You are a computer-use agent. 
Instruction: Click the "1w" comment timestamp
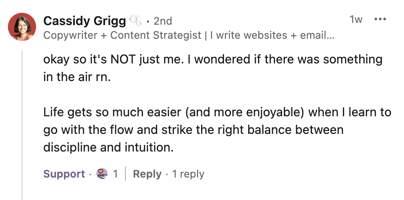coord(356,20)
